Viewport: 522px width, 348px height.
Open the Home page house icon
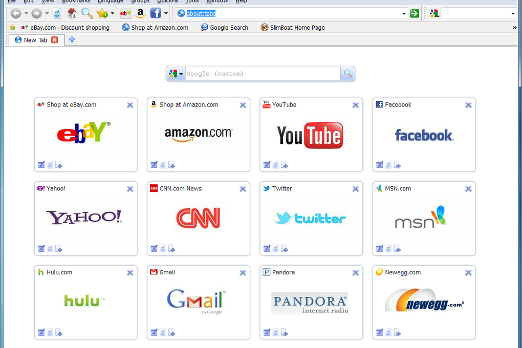click(72, 13)
